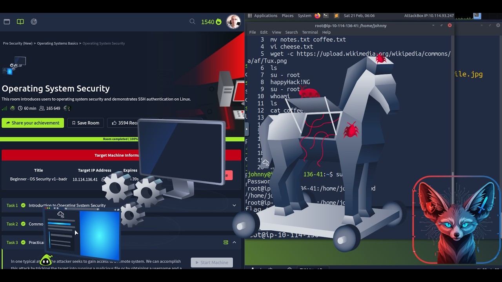Launch the Sublime Text icon in top panel

[x=336, y=16]
